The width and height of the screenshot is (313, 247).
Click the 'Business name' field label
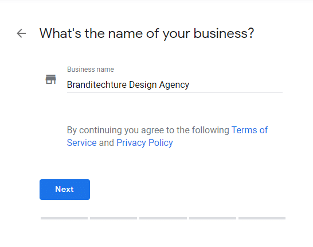(x=91, y=70)
